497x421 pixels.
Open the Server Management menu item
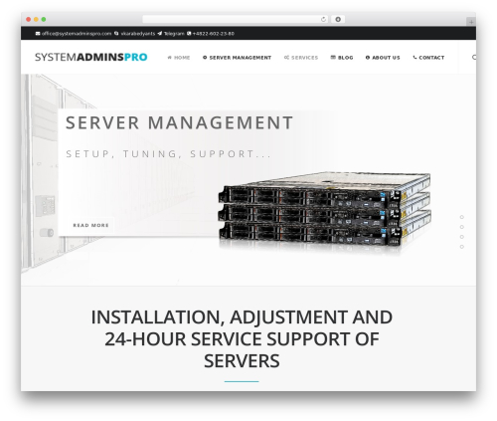click(237, 58)
